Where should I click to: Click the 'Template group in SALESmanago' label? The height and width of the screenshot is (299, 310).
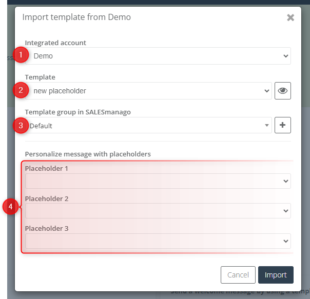pos(77,112)
